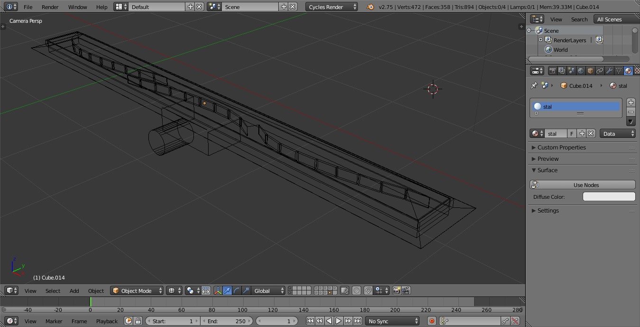640x327 pixels.
Task: Expand RenderLayers in the outliner
Action: (540, 40)
